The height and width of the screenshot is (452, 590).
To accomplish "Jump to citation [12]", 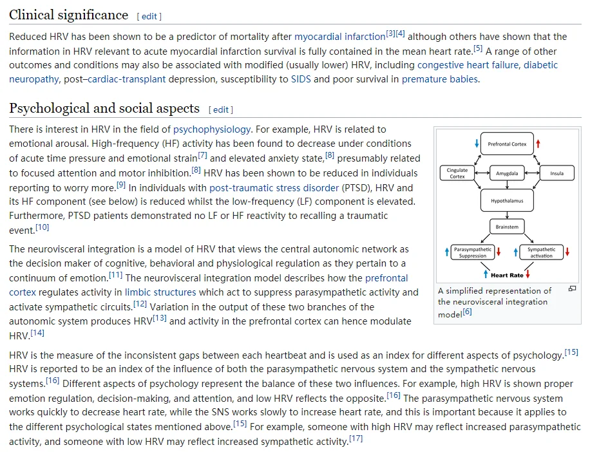I will click(x=140, y=304).
